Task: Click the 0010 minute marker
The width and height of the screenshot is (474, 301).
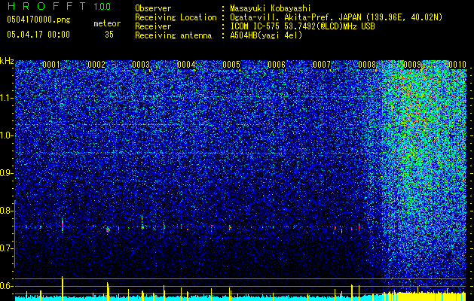Action: [x=457, y=65]
